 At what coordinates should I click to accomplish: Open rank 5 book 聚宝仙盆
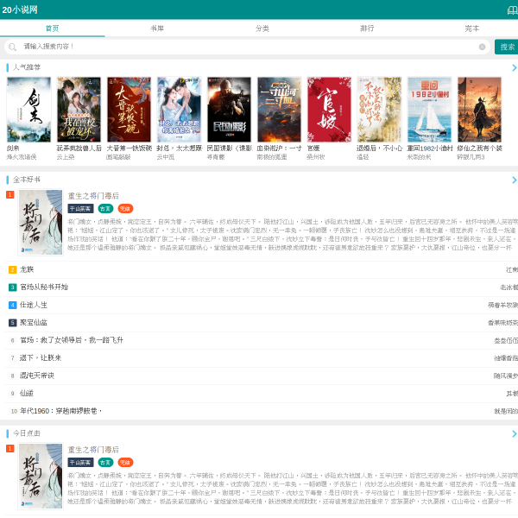34,323
